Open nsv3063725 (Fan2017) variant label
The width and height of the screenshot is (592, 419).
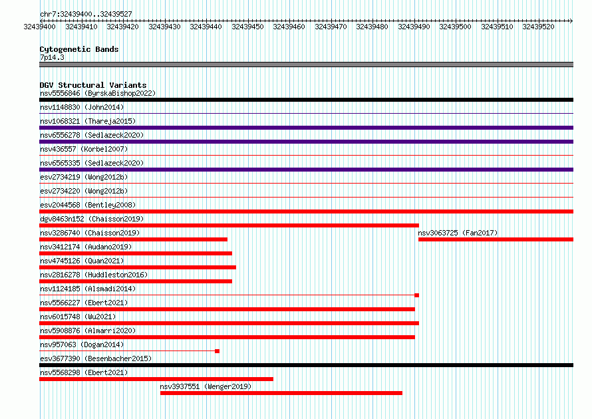tap(458, 233)
